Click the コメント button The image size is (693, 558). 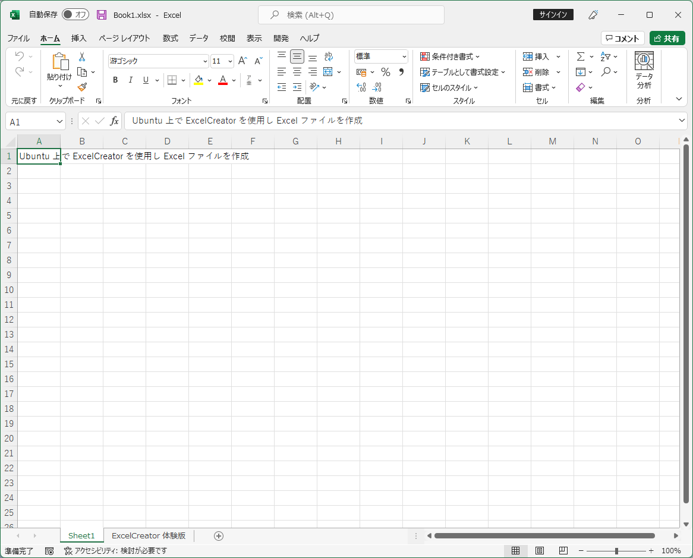(x=623, y=39)
